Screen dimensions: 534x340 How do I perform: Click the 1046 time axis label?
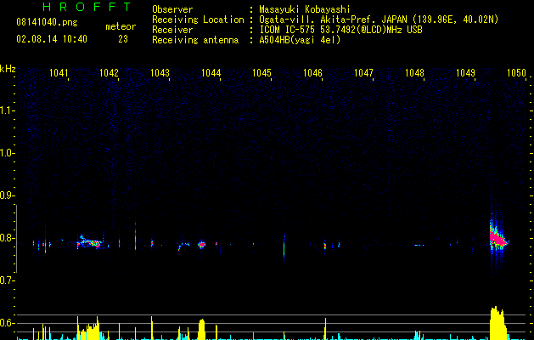[x=312, y=72]
